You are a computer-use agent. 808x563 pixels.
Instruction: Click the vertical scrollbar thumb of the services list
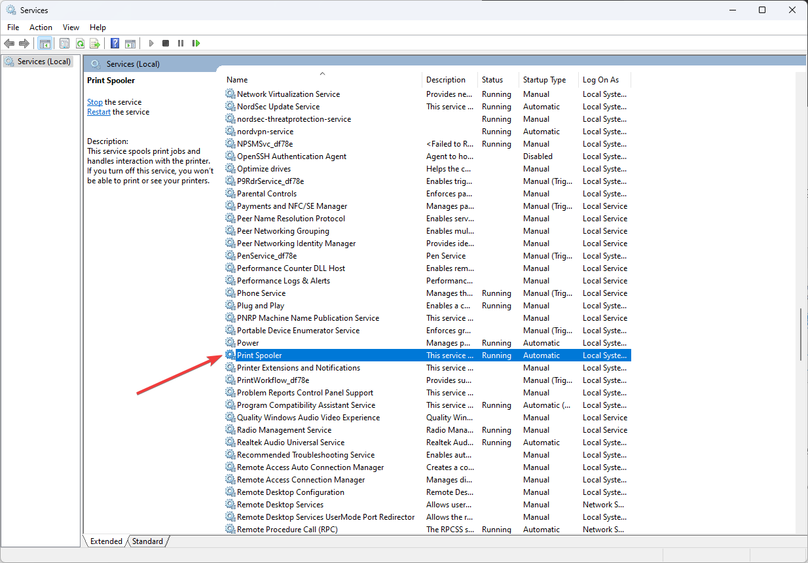(801, 334)
